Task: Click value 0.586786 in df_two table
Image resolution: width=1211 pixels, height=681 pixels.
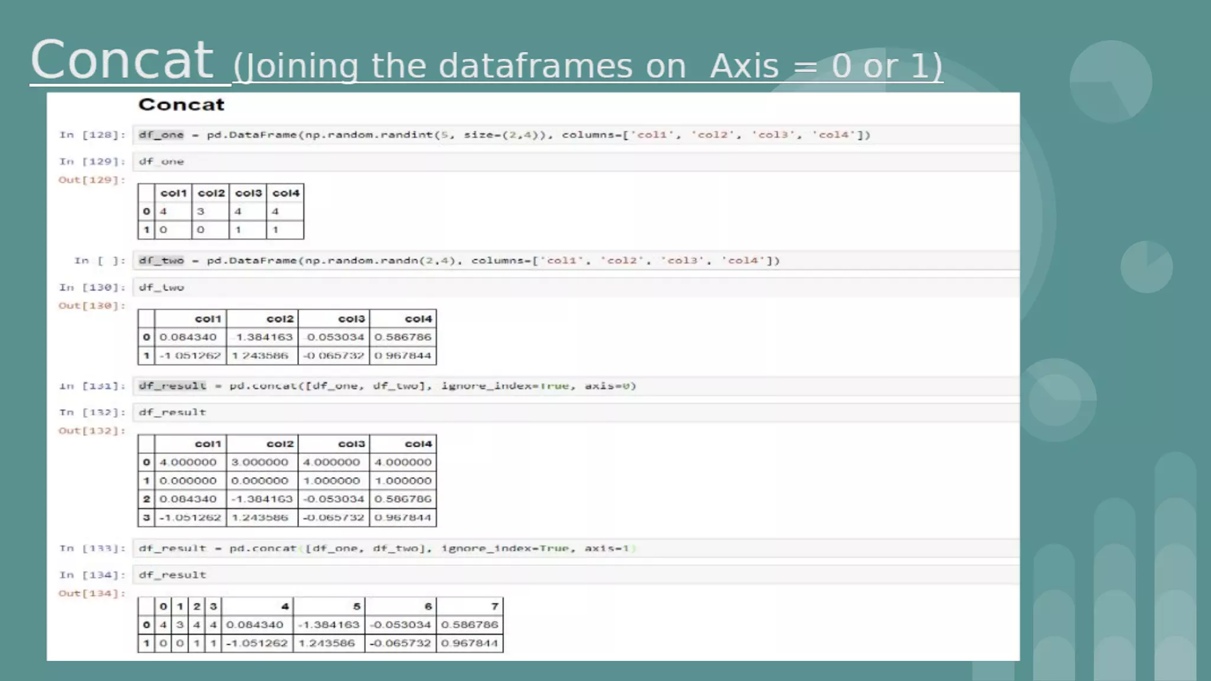Action: point(403,337)
